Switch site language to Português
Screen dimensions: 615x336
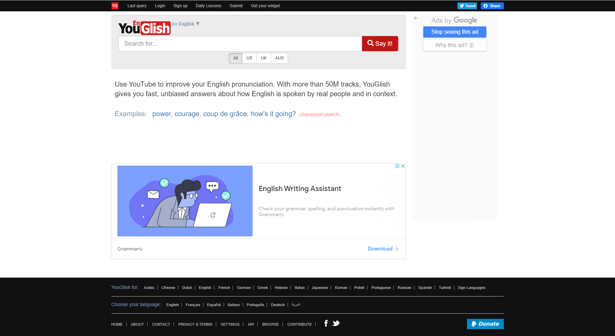point(255,305)
